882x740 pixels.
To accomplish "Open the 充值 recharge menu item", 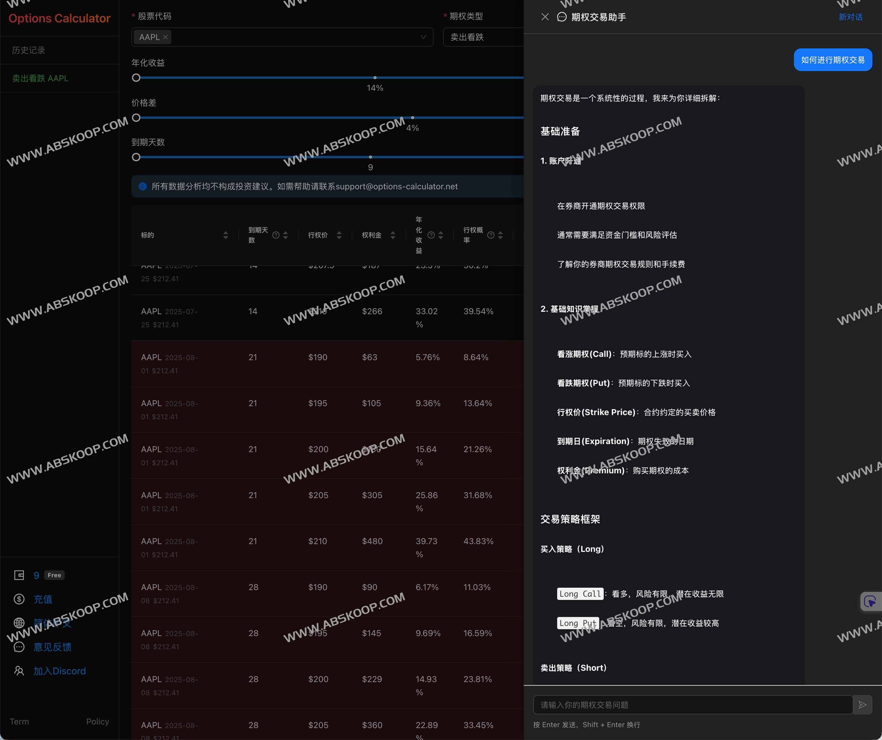I will (43, 599).
